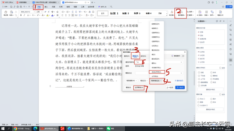Click the Find Previous button
Image resolution: width=234 pixels, height=131 pixels.
tap(170, 87)
